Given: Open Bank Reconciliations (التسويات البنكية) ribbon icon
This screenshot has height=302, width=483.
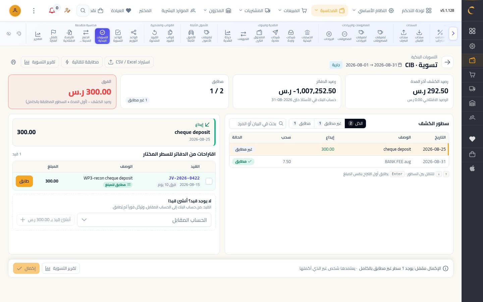Looking at the screenshot, I should (x=102, y=36).
